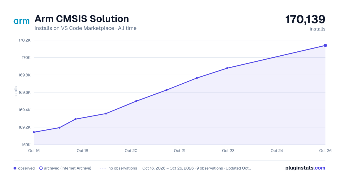Click the Oct 26 x-axis label
Screen dimensions: 339x178
325,151
